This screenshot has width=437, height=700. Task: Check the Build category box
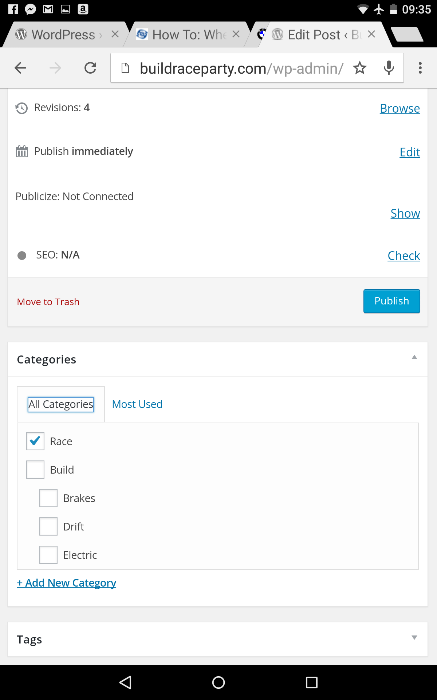(35, 470)
